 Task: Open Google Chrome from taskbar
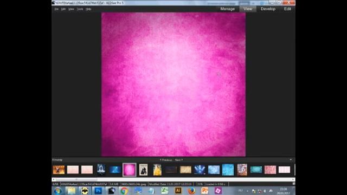(124, 191)
